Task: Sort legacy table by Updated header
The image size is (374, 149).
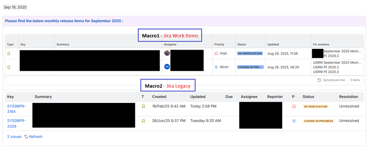Action: pyautogui.click(x=198, y=97)
